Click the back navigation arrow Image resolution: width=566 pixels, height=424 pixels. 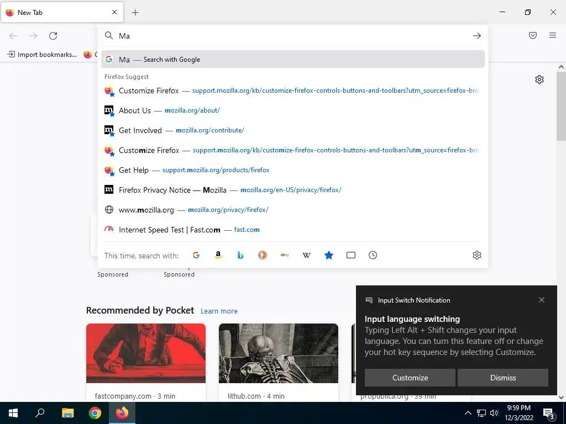[x=13, y=36]
